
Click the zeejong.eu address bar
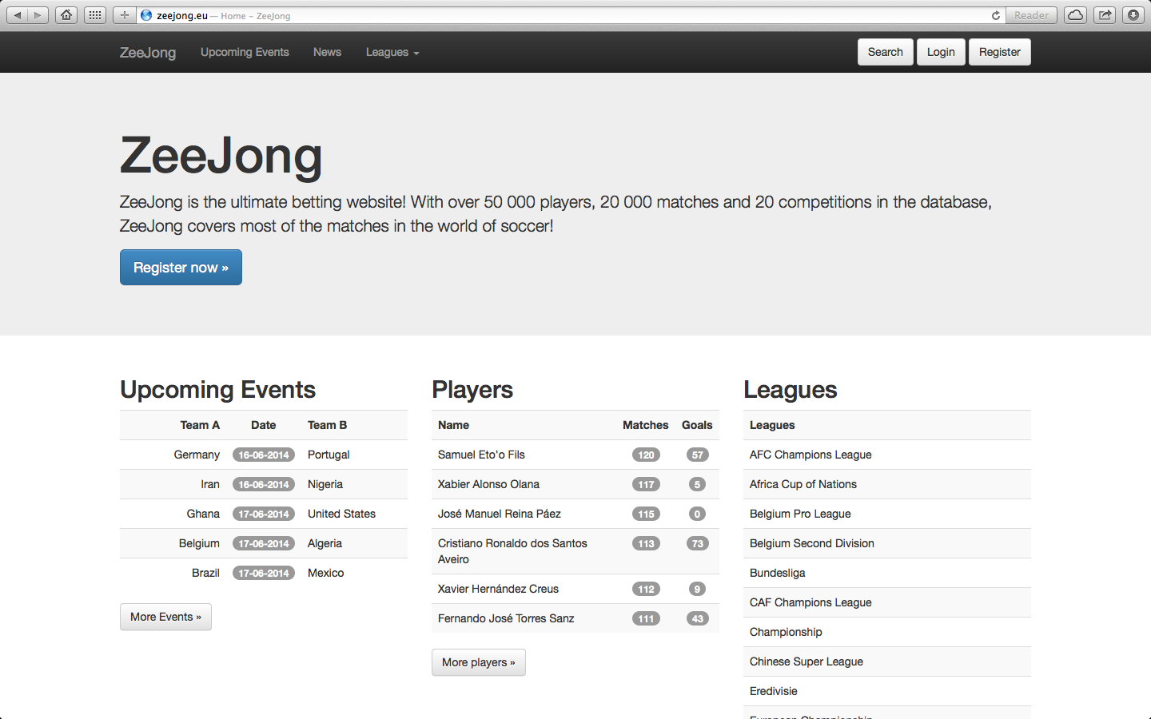tap(560, 15)
